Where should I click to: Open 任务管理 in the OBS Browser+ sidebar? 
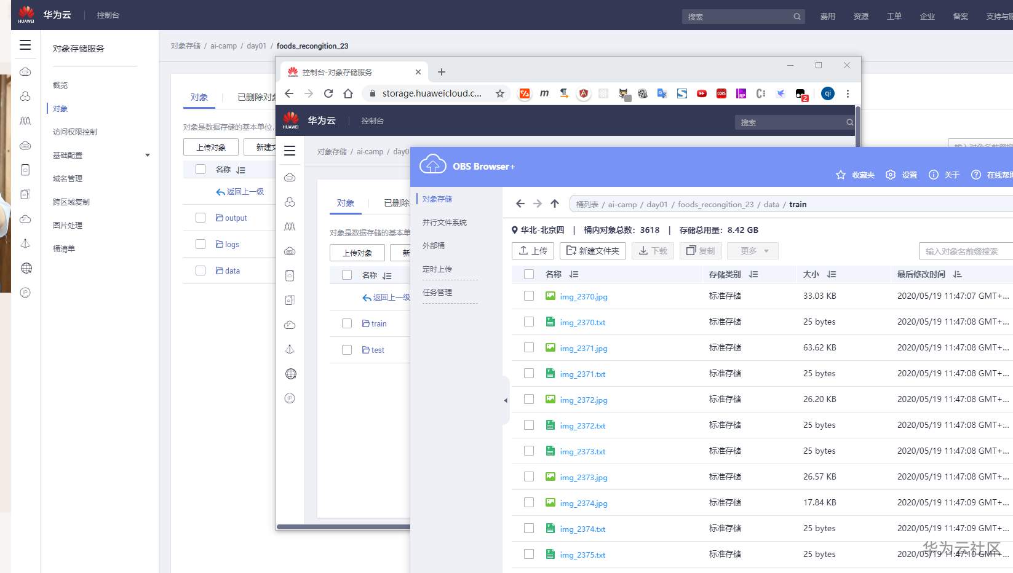(x=437, y=293)
